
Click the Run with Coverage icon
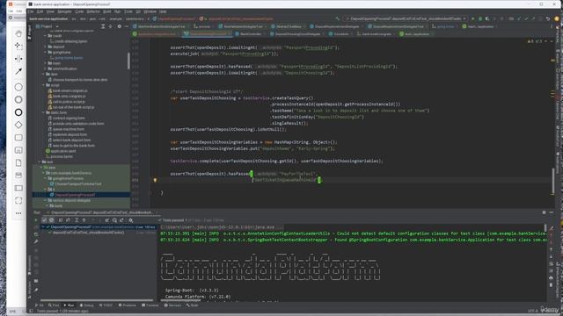487,18
